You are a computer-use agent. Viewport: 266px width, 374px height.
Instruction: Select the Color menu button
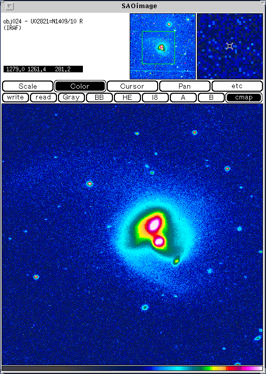click(80, 86)
